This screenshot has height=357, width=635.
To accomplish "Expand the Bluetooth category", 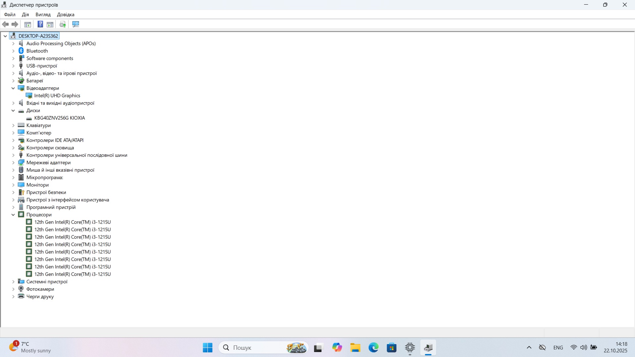I will tap(13, 51).
